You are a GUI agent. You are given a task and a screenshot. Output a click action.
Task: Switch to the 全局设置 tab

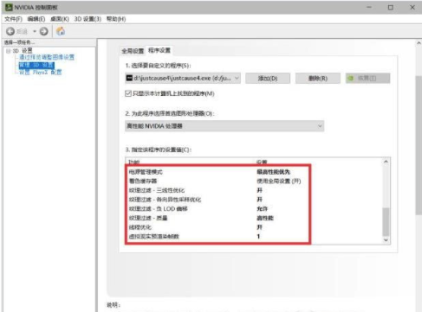[133, 51]
